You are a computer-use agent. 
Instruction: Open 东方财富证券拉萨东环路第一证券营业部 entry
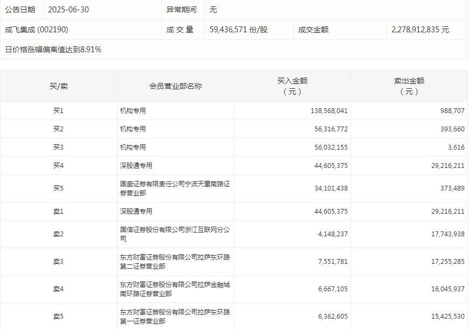[x=172, y=317]
